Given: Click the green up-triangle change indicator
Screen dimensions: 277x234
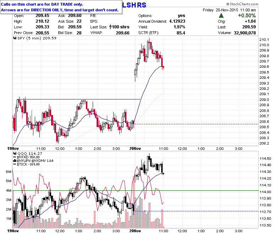Looking at the screenshot, I should (221, 16).
